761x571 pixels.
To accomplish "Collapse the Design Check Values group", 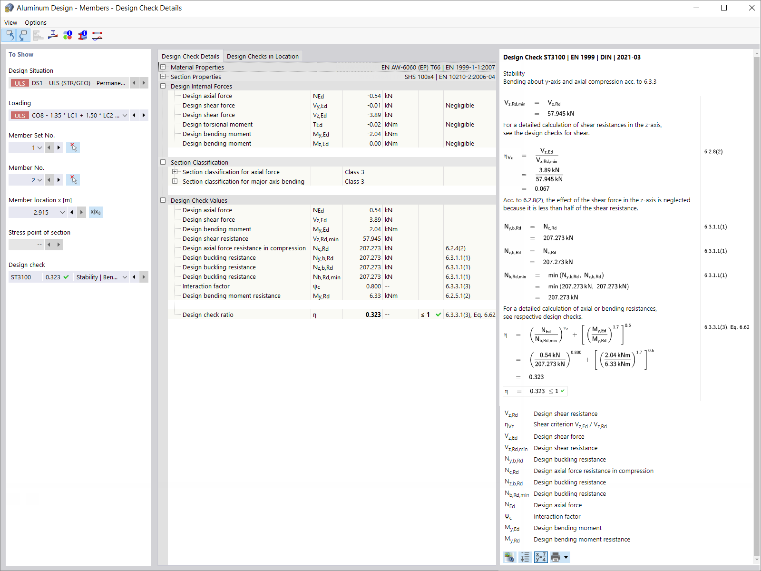I will tap(163, 200).
